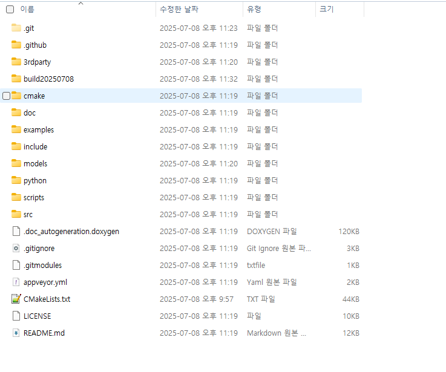This screenshot has width=446, height=372.
Task: Select the include folder name
Action: click(35, 146)
